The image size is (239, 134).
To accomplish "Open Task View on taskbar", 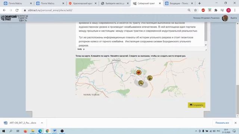I will click(x=18, y=131).
